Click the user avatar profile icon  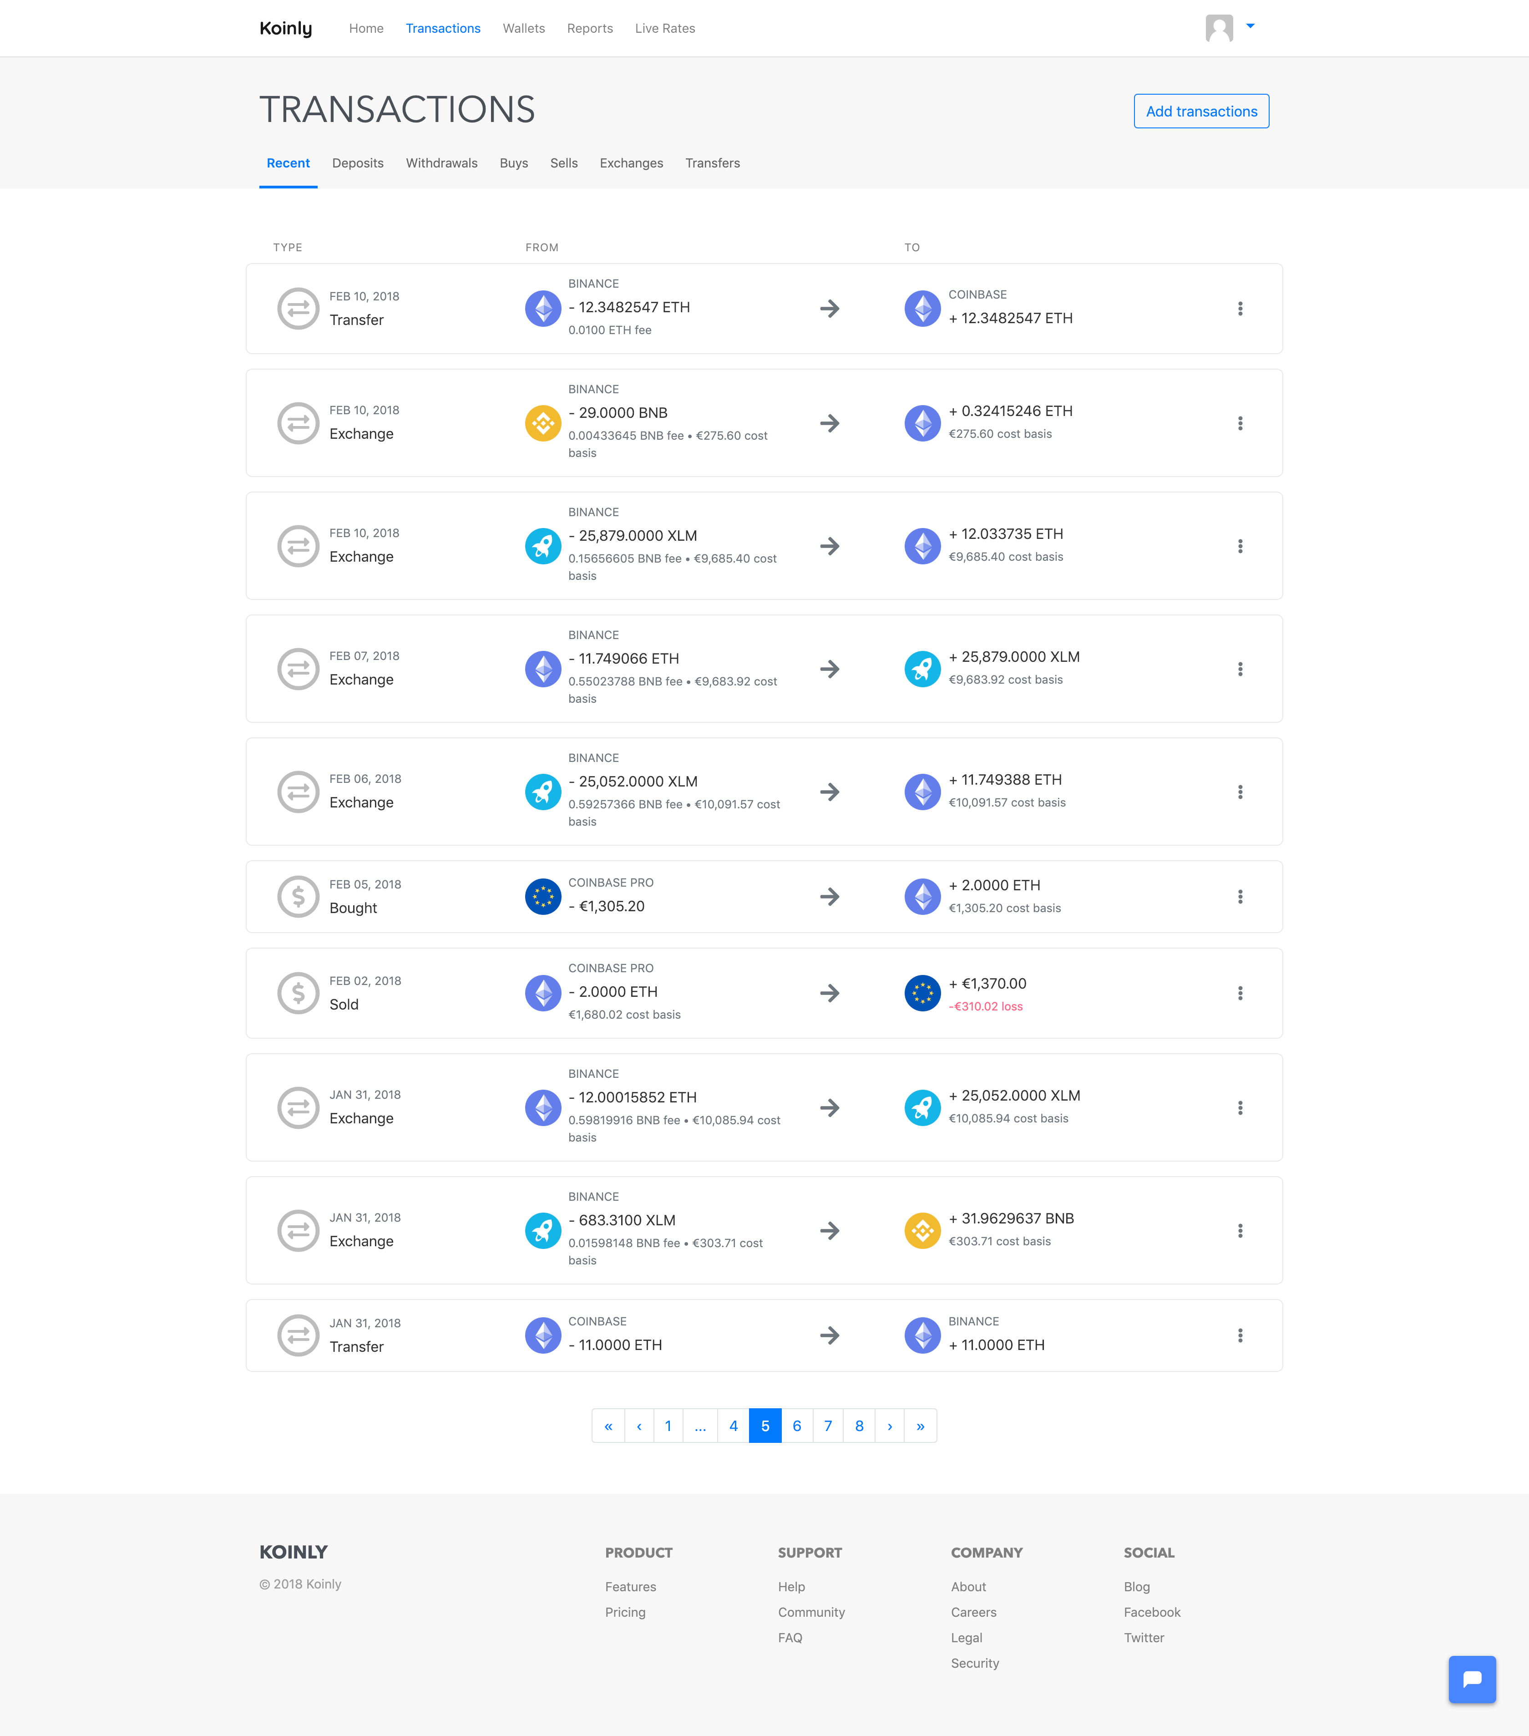tap(1219, 28)
